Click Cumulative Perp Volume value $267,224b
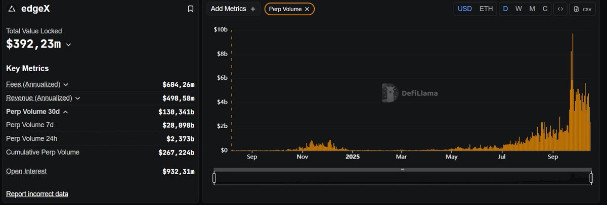This screenshot has width=607, height=205. click(x=176, y=152)
